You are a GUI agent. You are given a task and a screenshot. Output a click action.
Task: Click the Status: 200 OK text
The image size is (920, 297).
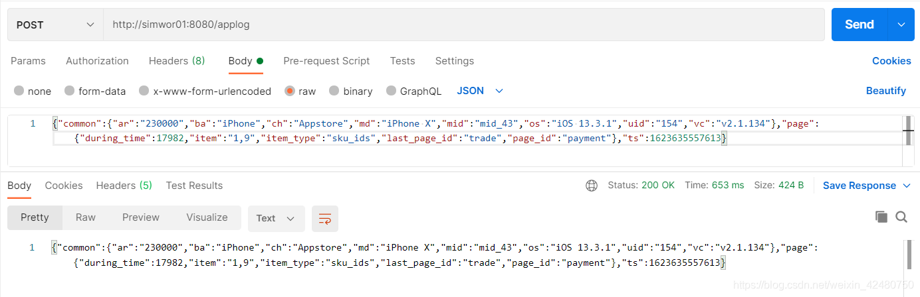tap(641, 186)
